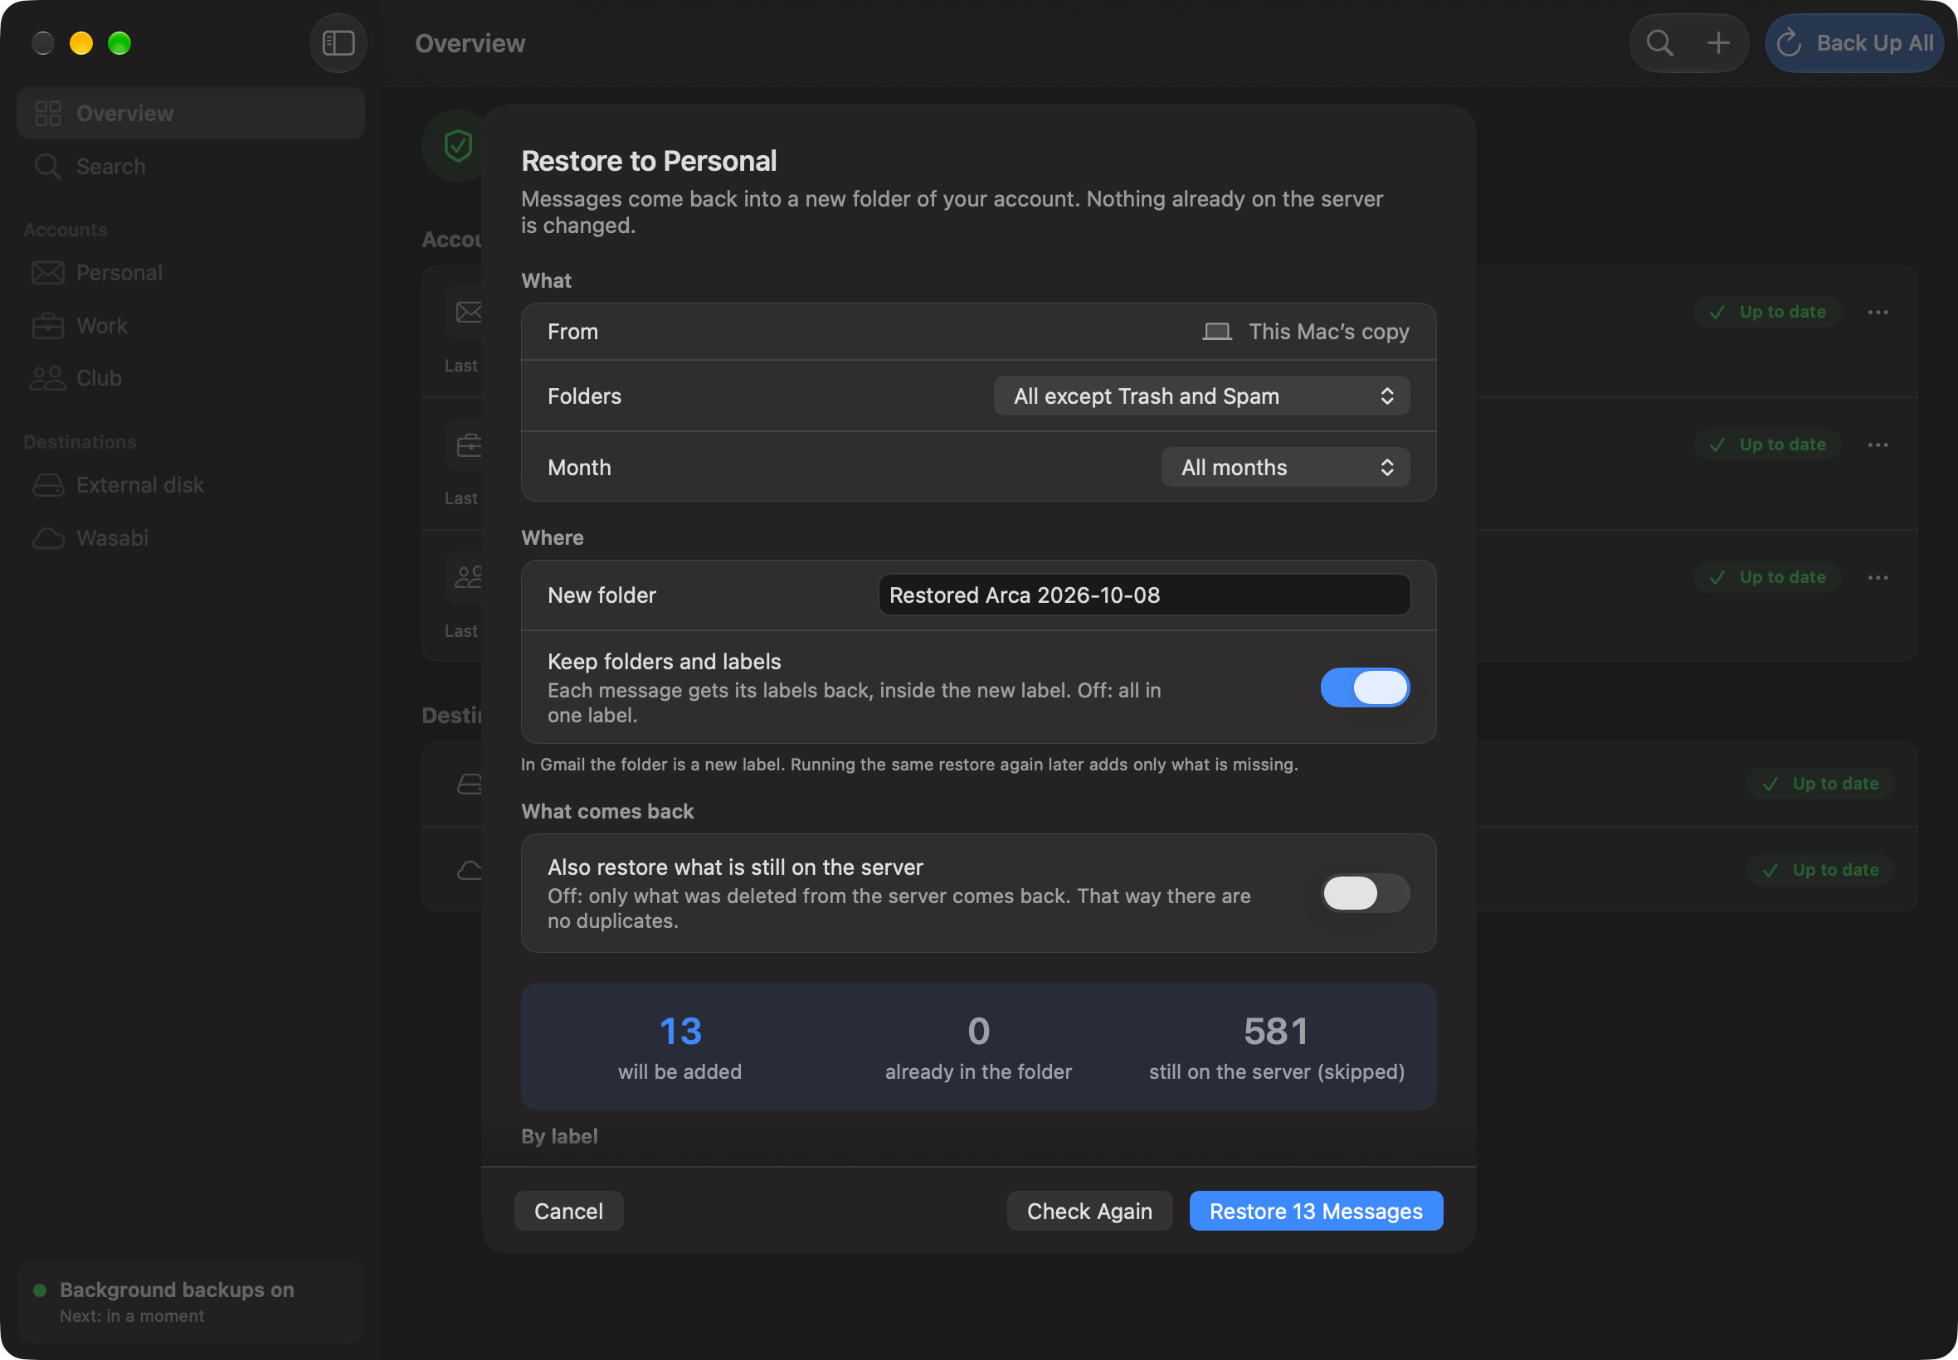Click the green shield status icon

pos(458,146)
